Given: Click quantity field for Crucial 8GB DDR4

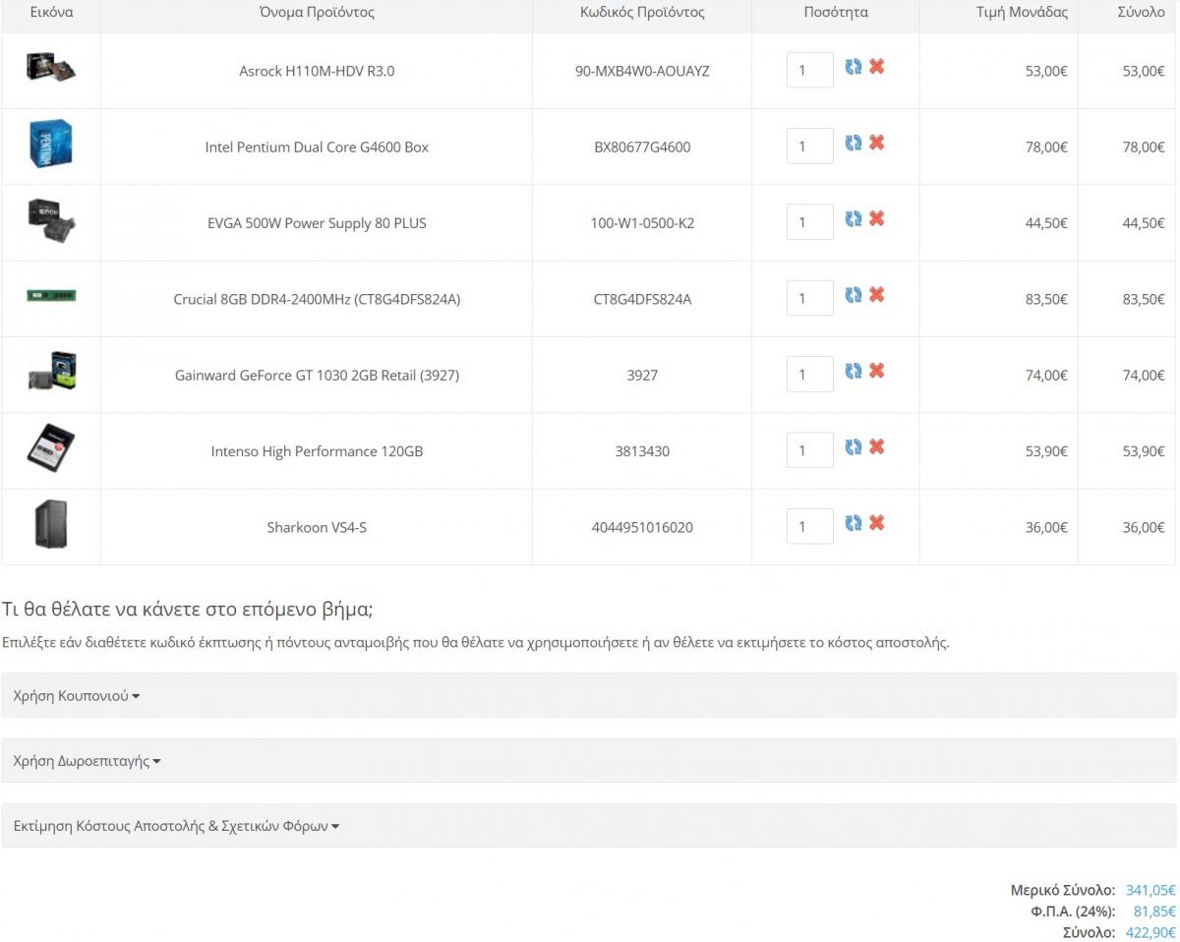Looking at the screenshot, I should (x=810, y=298).
